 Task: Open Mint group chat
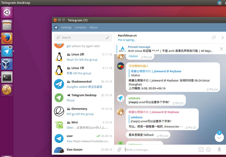click(x=83, y=125)
